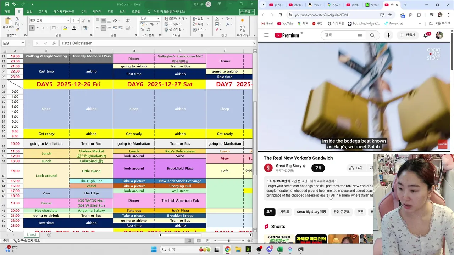
Task: Click the 공유 share button in Excel
Action: point(247,12)
